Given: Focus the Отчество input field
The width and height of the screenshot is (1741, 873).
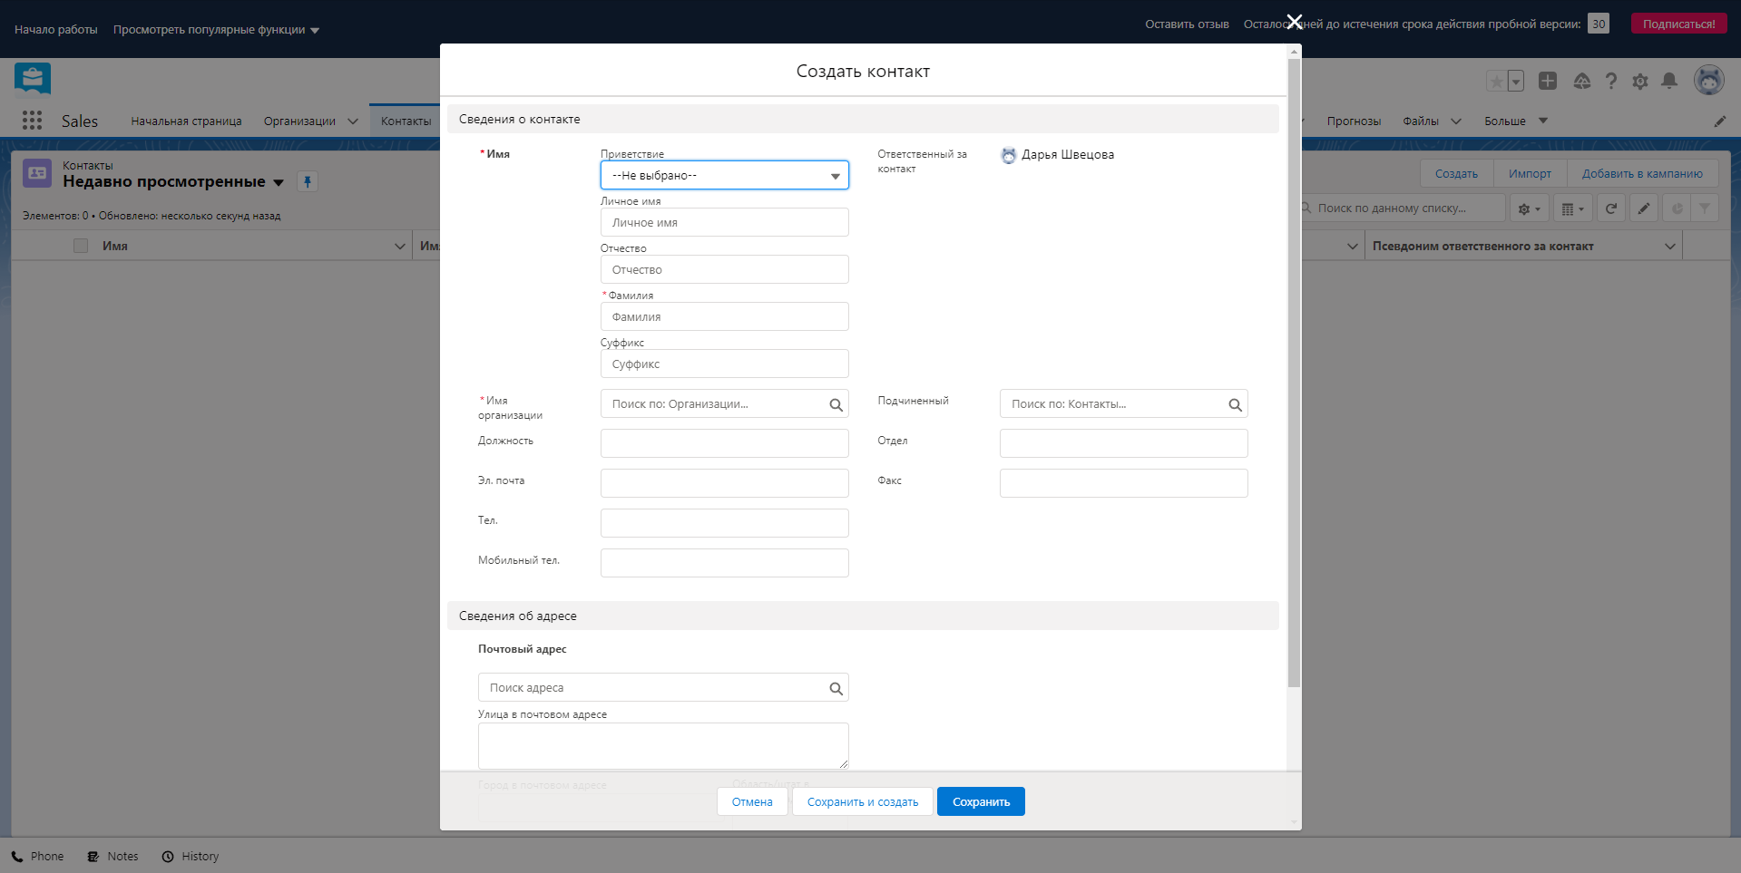Looking at the screenshot, I should click(724, 269).
